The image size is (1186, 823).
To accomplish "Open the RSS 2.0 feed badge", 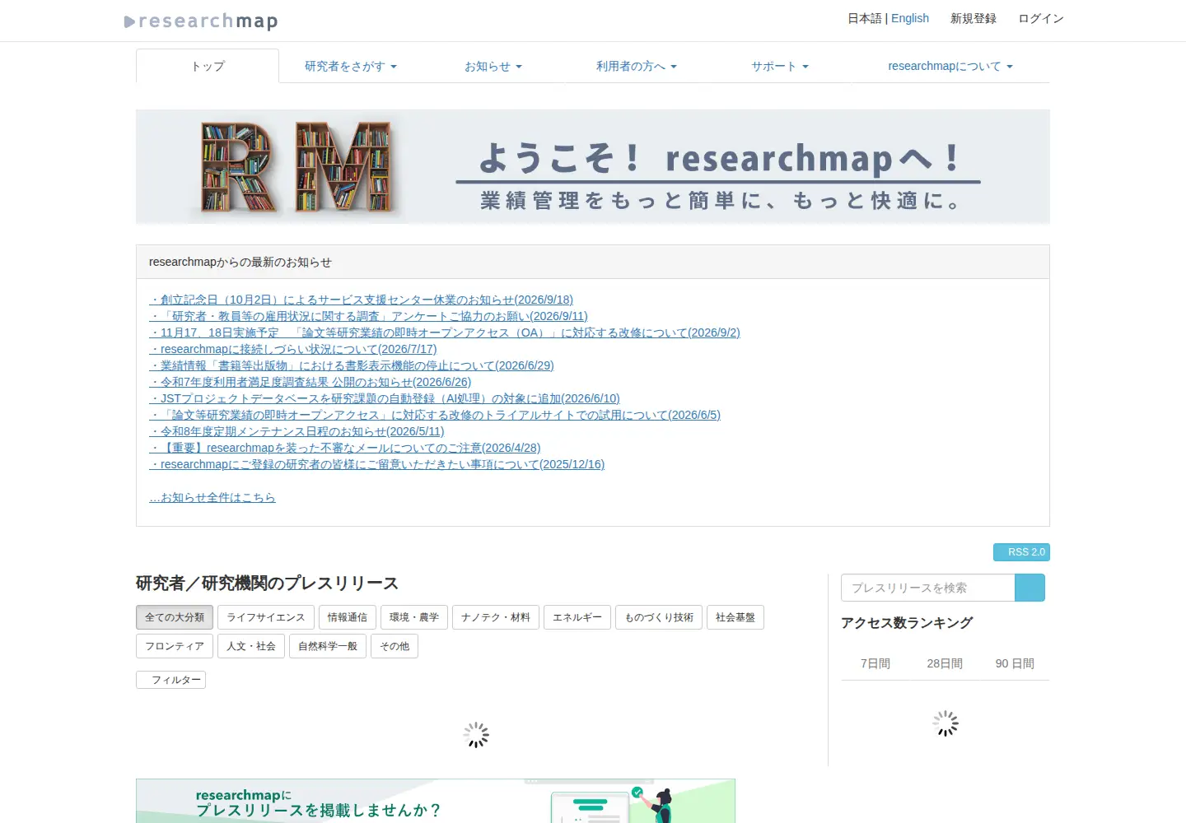I will 1021,552.
